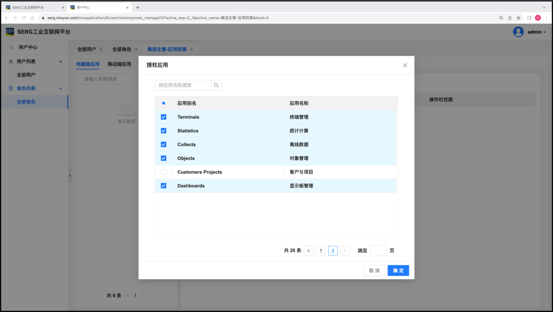The height and width of the screenshot is (312, 553).
Task: Check the Customers Projects checkbox
Action: pyautogui.click(x=164, y=172)
